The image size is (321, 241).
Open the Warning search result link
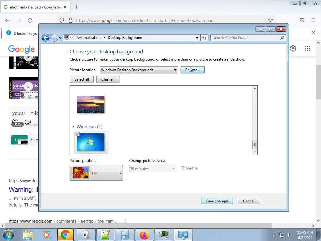[x=23, y=190]
